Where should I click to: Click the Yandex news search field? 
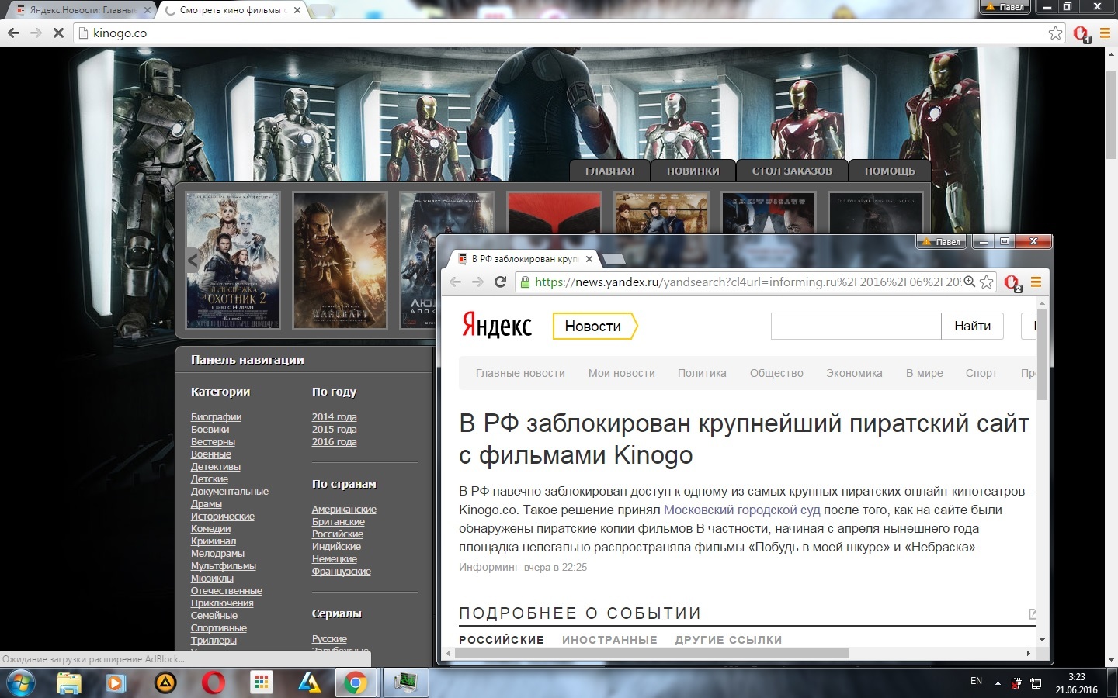click(x=856, y=327)
